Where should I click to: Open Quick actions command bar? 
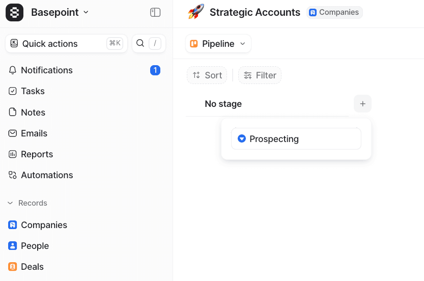pos(66,44)
